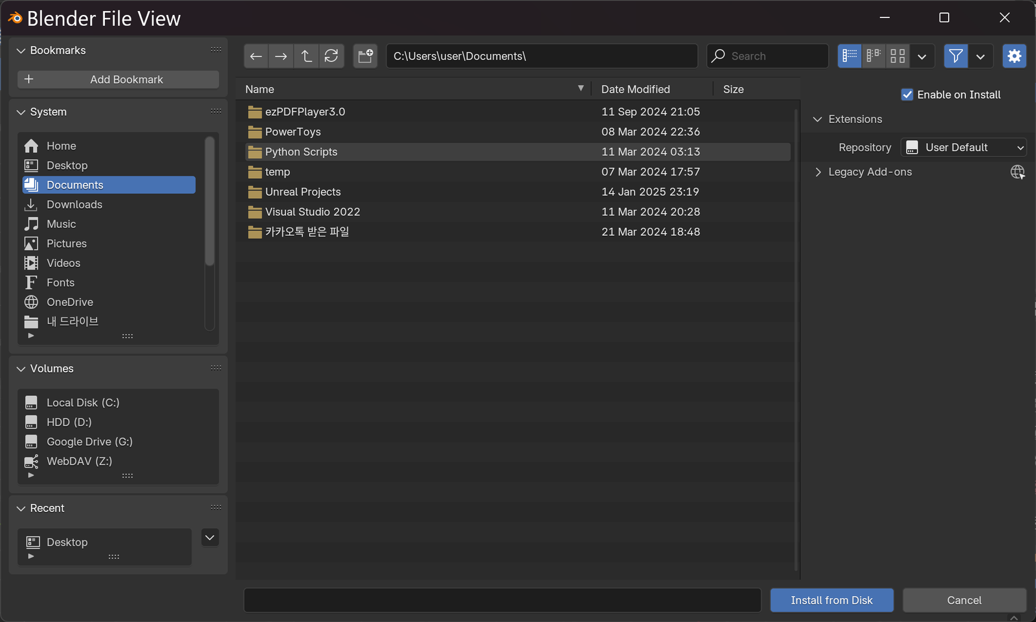The image size is (1036, 622).
Task: Switch to horizontal list display mode
Action: click(x=873, y=56)
